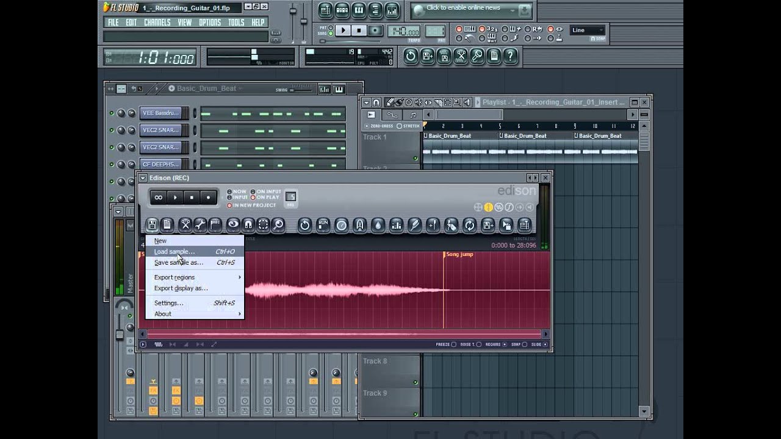781x439 pixels.
Task: Choose Export display as from menu
Action: [195, 288]
